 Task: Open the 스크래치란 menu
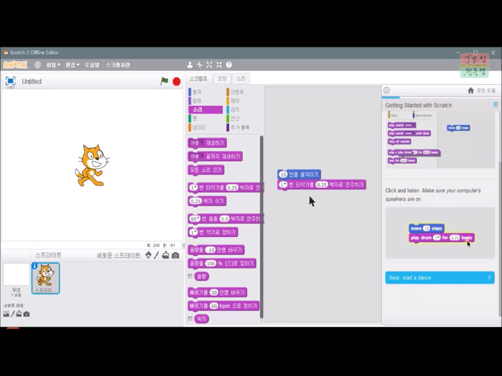point(118,65)
